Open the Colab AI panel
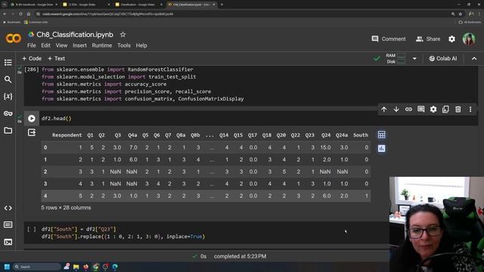This screenshot has width=484, height=272. tap(442, 58)
